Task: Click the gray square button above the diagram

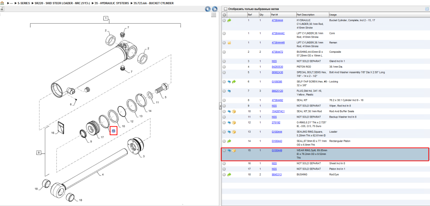Action: pos(214,15)
